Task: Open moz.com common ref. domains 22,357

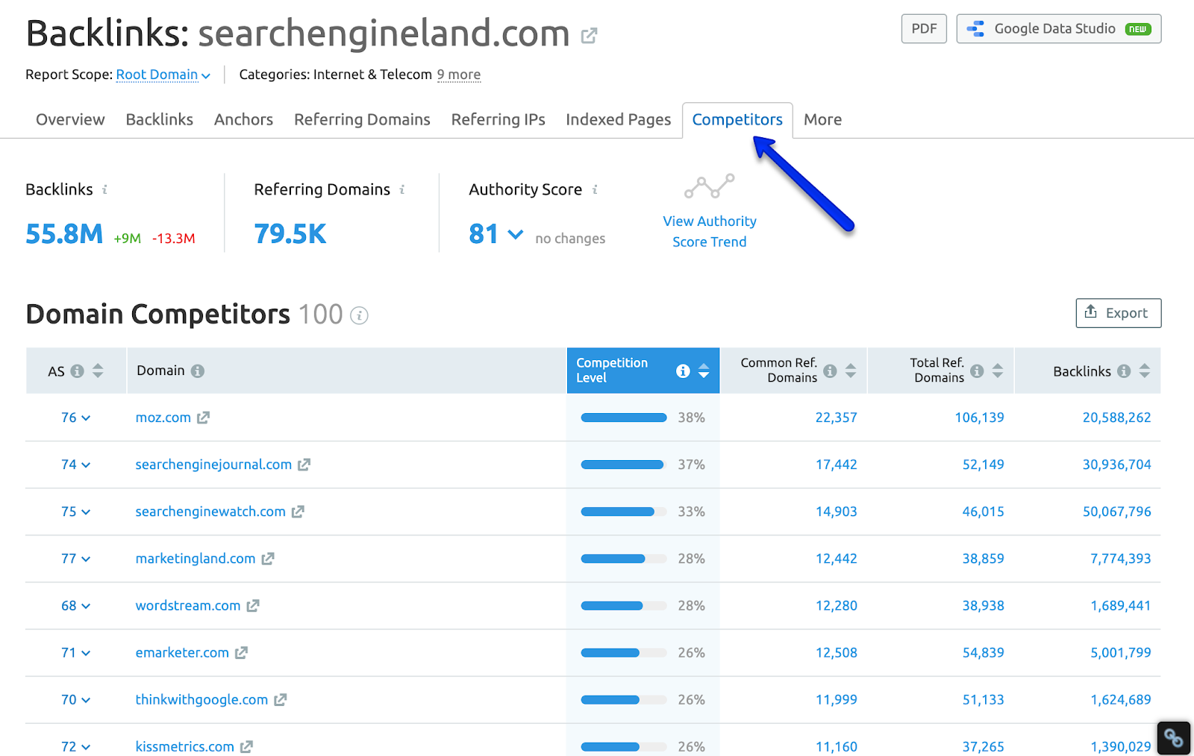Action: [x=836, y=418]
